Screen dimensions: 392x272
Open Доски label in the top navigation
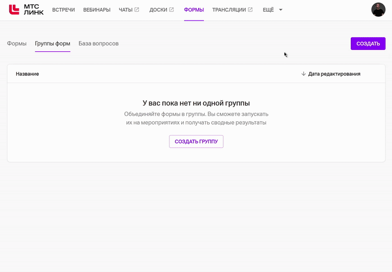coord(158,10)
